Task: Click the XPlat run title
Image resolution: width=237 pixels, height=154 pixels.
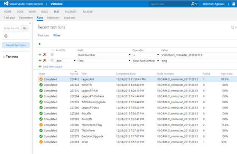Action: [85, 142]
